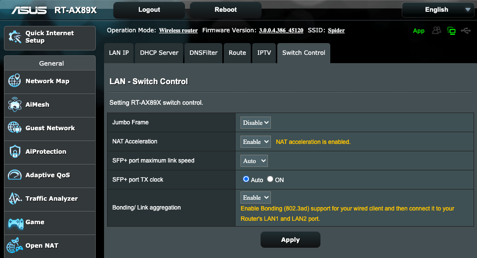Switch to the Route tab

pyautogui.click(x=238, y=53)
